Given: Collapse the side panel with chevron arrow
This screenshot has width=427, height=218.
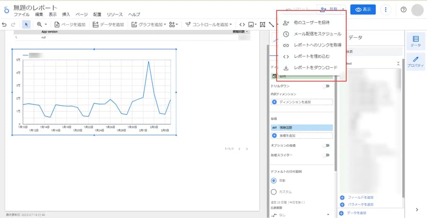Looking at the screenshot, I should click(x=417, y=210).
